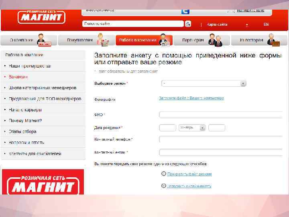The width and height of the screenshot is (289, 217).
Task: Open 'Этапы отбора' sidebar item
Action: click(43, 131)
